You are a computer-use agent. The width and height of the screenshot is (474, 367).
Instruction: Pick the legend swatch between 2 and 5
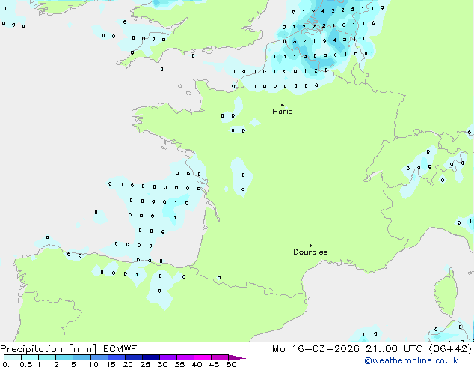[x=64, y=357]
